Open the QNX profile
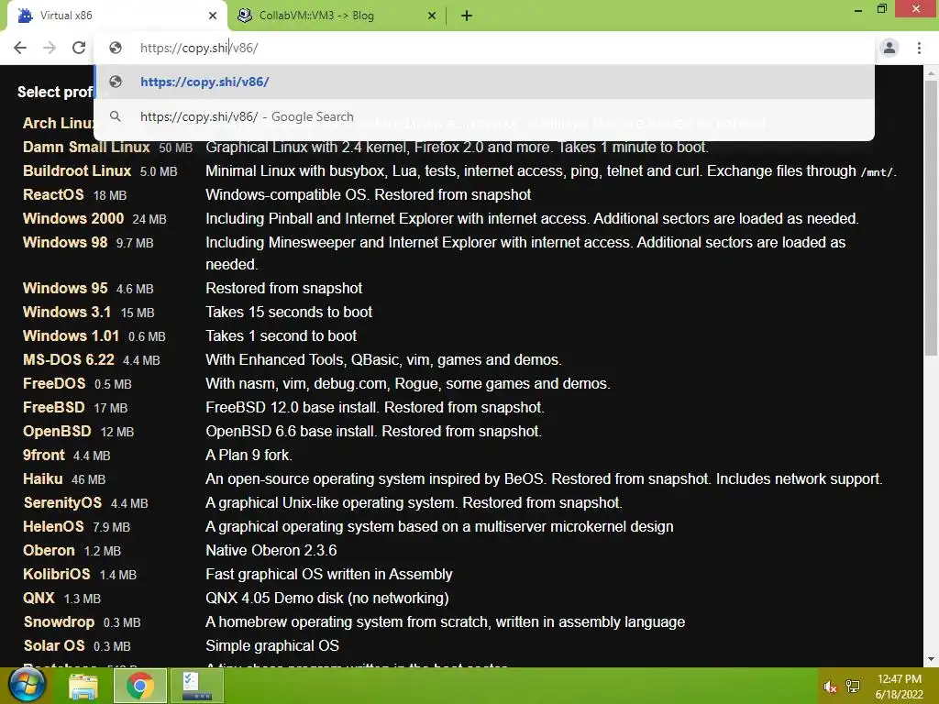 coord(39,598)
